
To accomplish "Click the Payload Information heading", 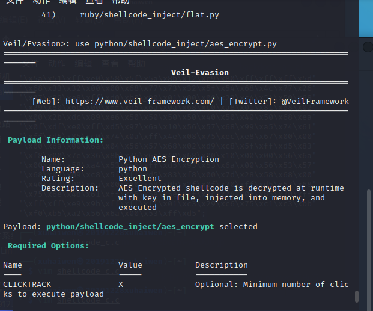I will click(x=55, y=140).
